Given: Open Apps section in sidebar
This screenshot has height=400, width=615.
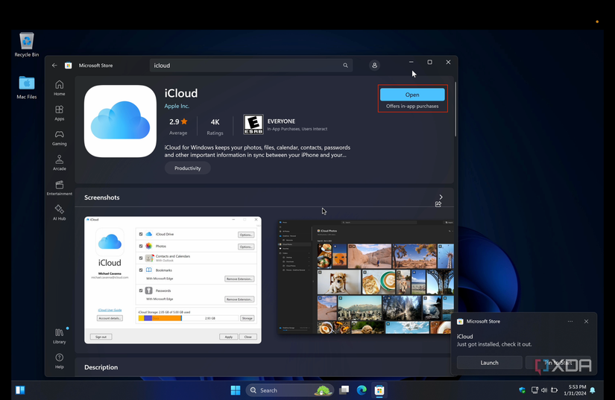Looking at the screenshot, I should pyautogui.click(x=59, y=112).
